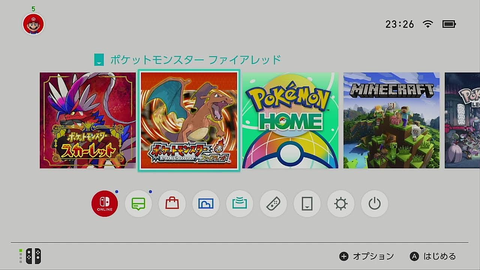480x270 pixels.
Task: Click the ポケットモンスター ファイアレッド title text
Action: pos(195,60)
